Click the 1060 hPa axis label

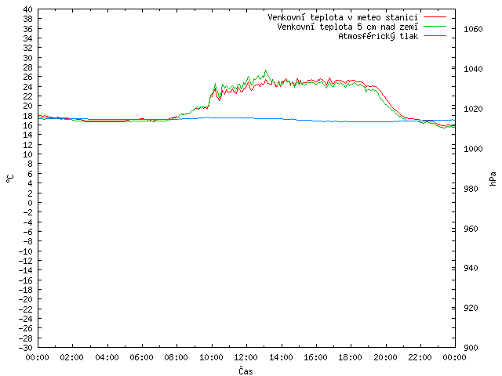click(x=473, y=30)
